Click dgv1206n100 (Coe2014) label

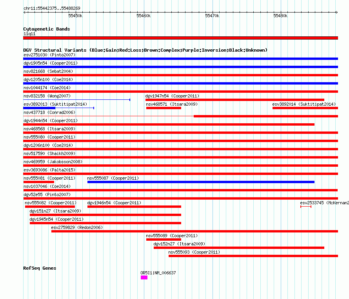(48, 145)
